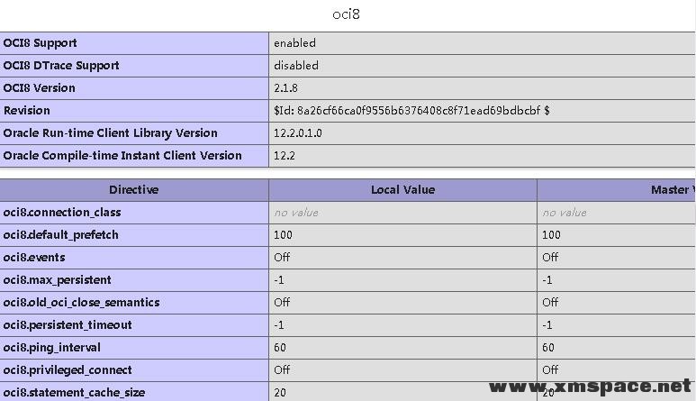Viewport: 696px width, 401px height.
Task: Click the 2.1.8 version value
Action: point(285,88)
